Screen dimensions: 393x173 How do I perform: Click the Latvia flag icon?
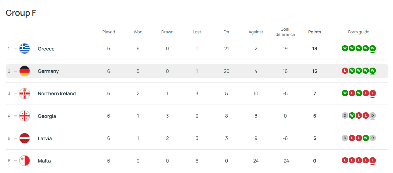(x=25, y=138)
